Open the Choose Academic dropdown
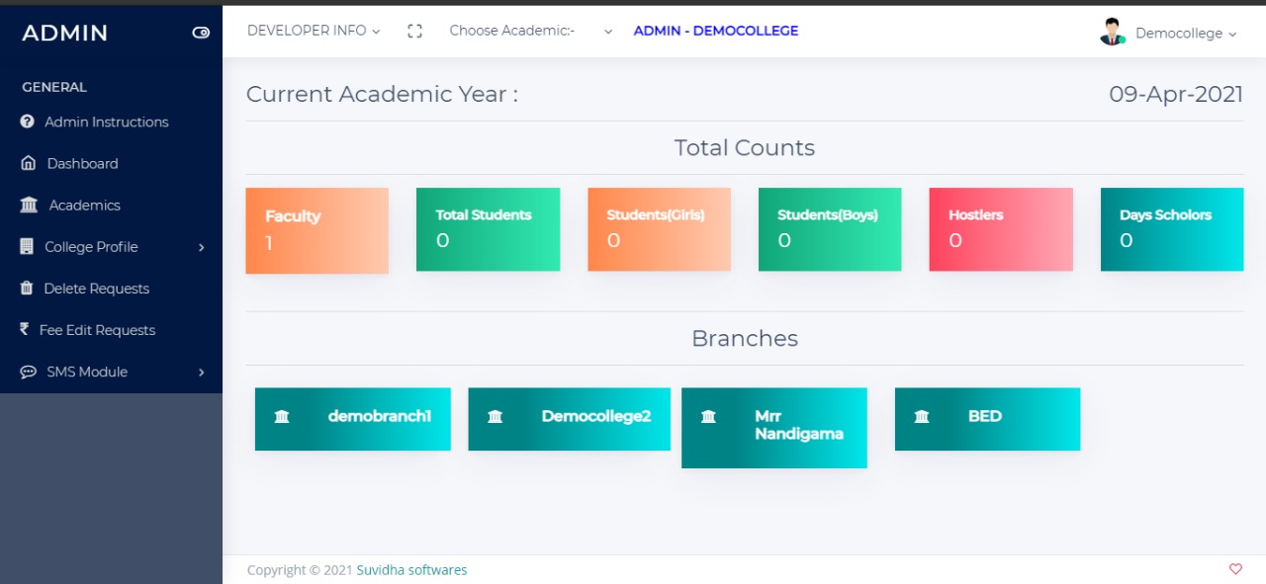Screen dimensions: 1266x584 [x=531, y=31]
